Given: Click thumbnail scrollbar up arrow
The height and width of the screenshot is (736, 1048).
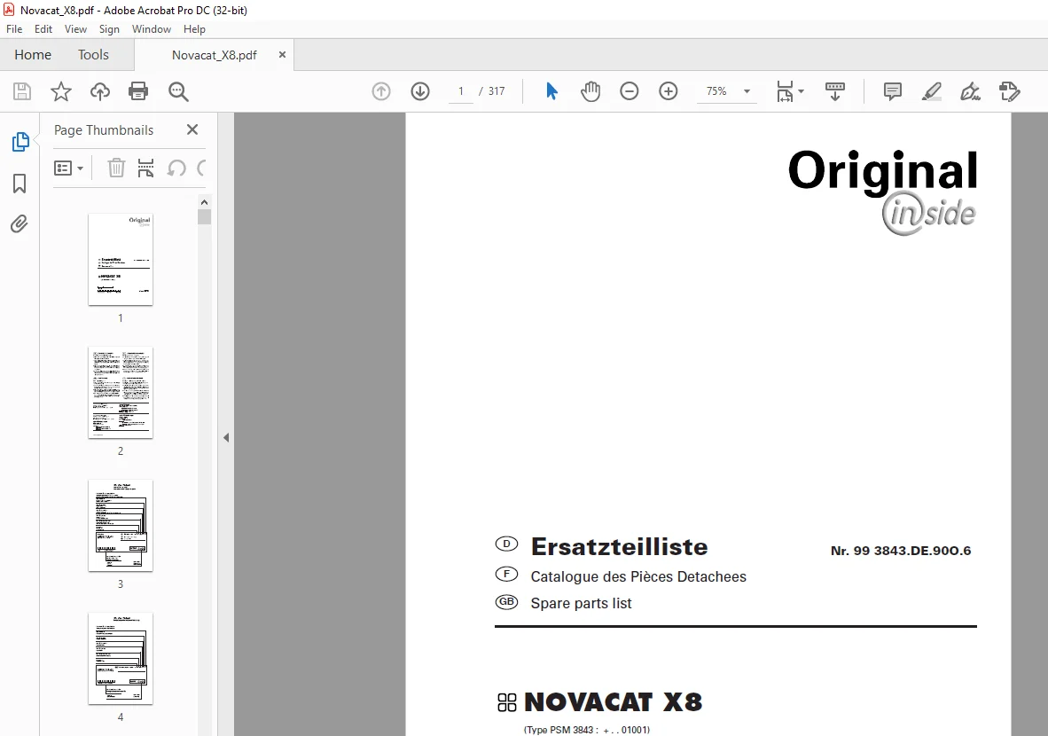Looking at the screenshot, I should coord(205,202).
